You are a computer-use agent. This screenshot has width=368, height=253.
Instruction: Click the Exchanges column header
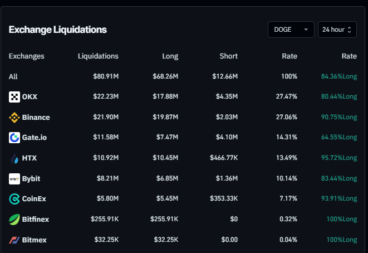pos(27,56)
